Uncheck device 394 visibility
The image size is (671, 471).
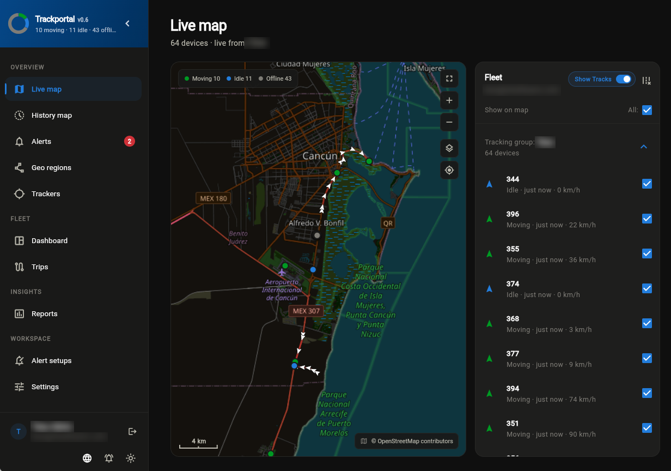[x=647, y=393]
